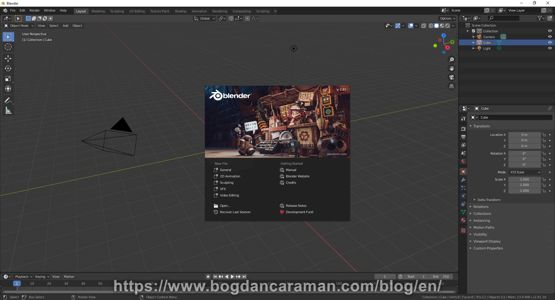Select the Measure tool
Image resolution: width=555 pixels, height=300 pixels.
(x=8, y=110)
